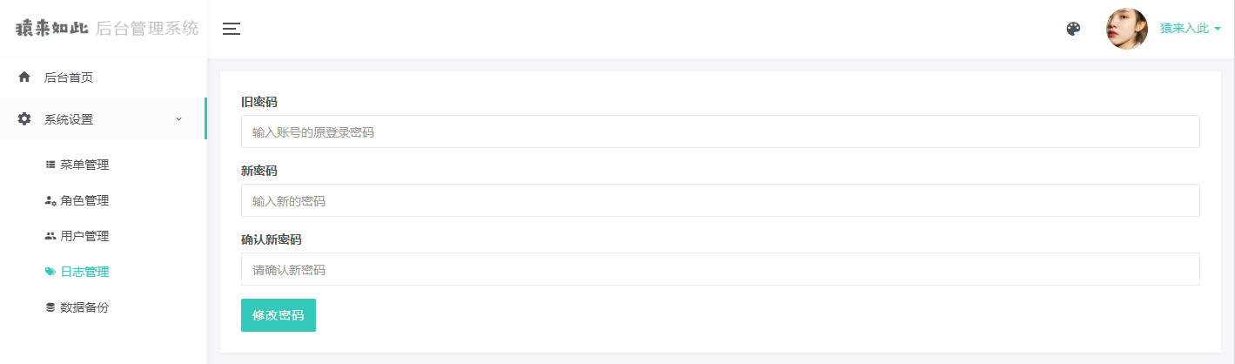Click the database icon beside 数据备份
1235x364 pixels.
pos(50,307)
